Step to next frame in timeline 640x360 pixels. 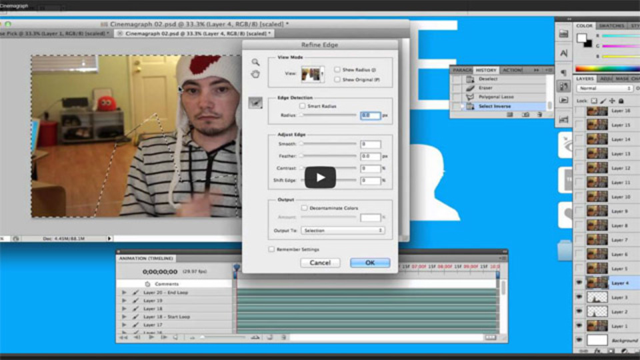[164, 337]
